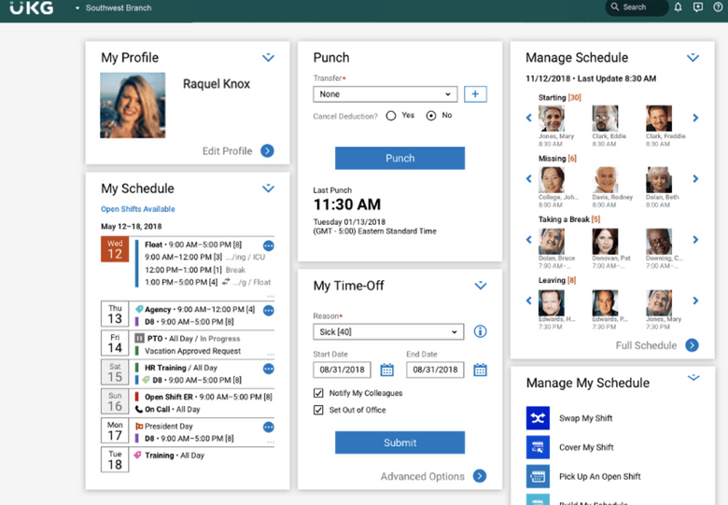Open the notifications bell icon

tap(678, 7)
